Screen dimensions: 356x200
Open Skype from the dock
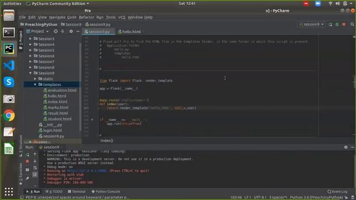(9, 82)
